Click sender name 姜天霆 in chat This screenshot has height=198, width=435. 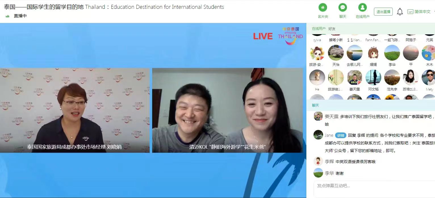tap(332, 116)
